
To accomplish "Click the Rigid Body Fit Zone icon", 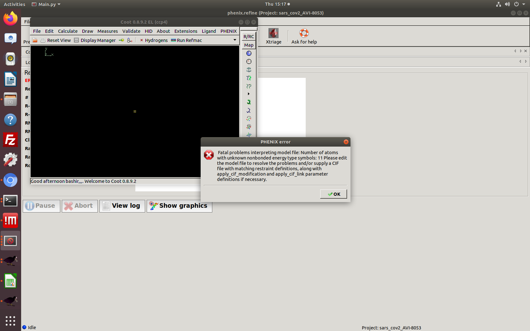I will pyautogui.click(x=249, y=78).
